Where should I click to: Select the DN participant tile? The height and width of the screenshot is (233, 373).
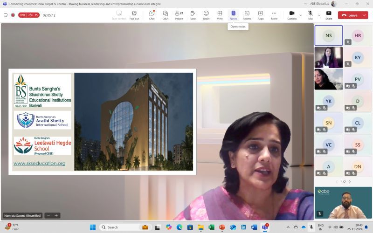point(358,166)
